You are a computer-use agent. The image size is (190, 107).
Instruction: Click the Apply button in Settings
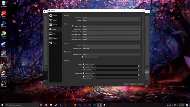coord(140,84)
